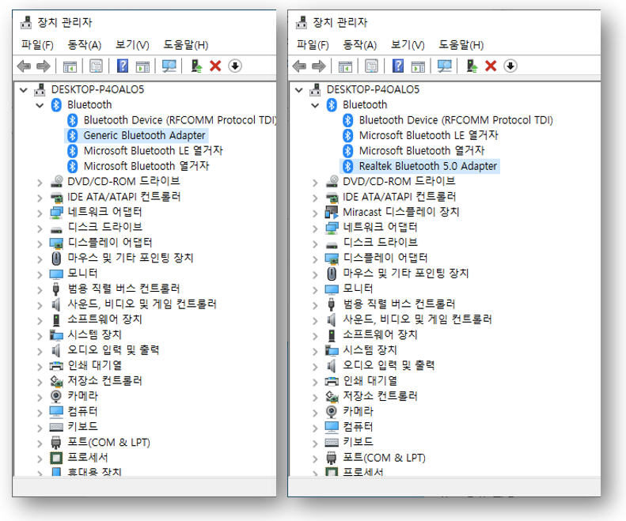Select 오디오 입력 및 출력 in left window

113,350
